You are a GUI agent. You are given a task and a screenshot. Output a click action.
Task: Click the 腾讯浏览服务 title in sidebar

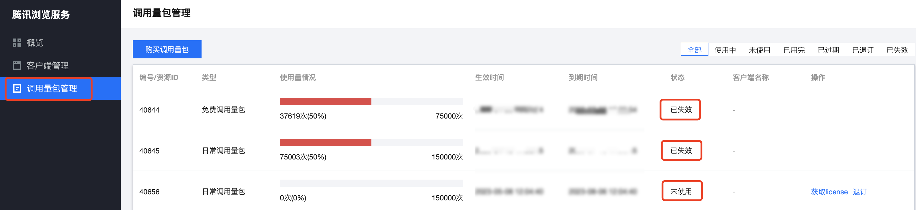pos(41,14)
